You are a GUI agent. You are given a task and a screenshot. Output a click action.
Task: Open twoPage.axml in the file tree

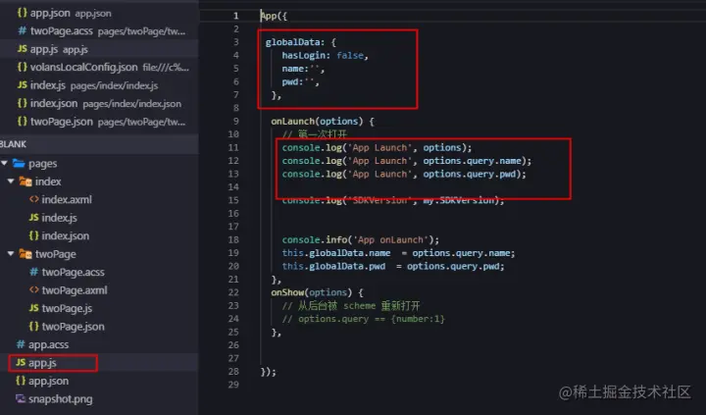click(x=75, y=290)
